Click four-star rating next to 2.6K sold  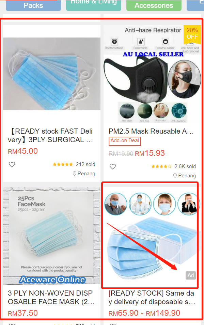[161, 166]
